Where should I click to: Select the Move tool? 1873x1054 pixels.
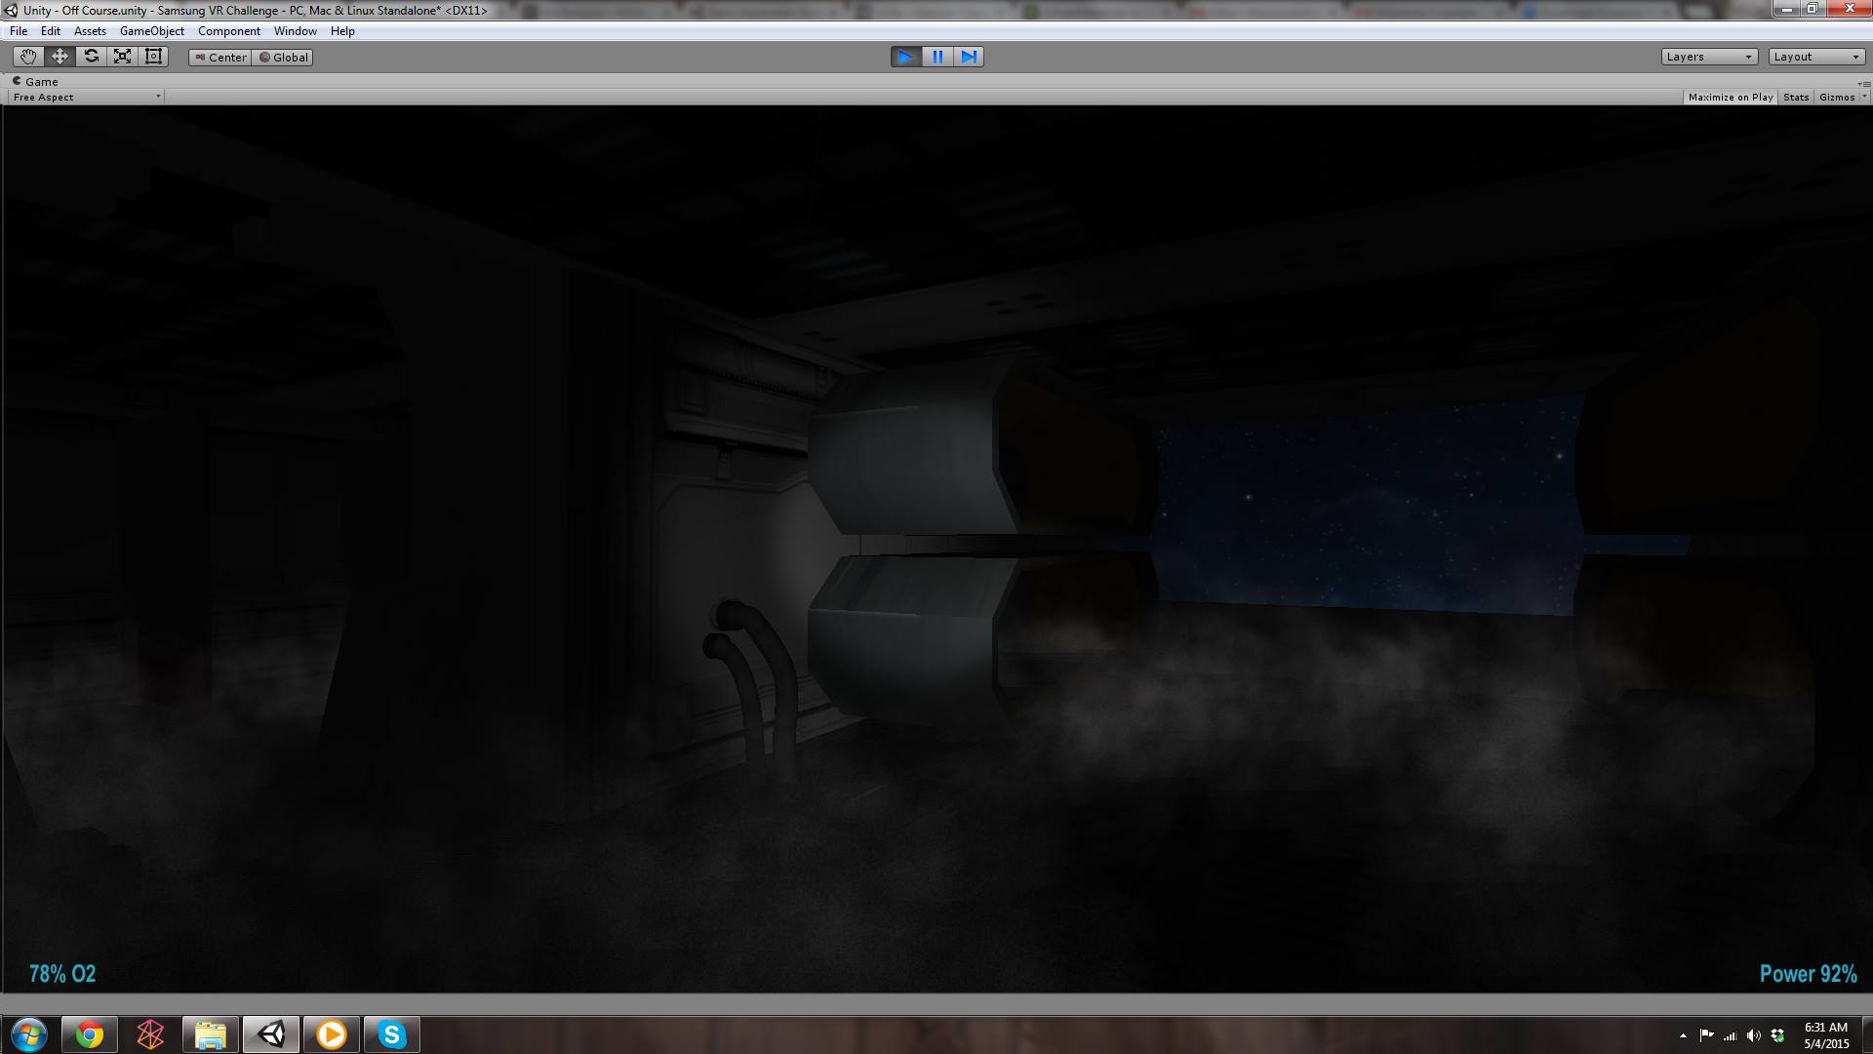60,57
